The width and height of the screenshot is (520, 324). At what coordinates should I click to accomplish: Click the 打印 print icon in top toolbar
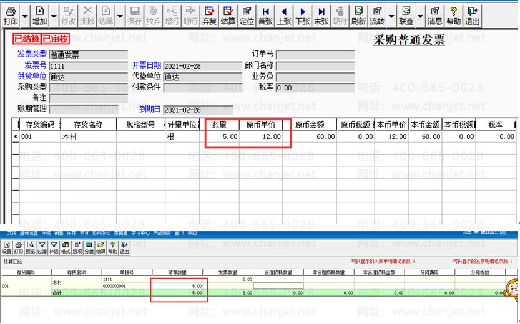coord(11,16)
